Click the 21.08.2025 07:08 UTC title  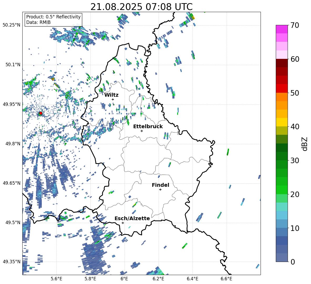click(x=141, y=7)
